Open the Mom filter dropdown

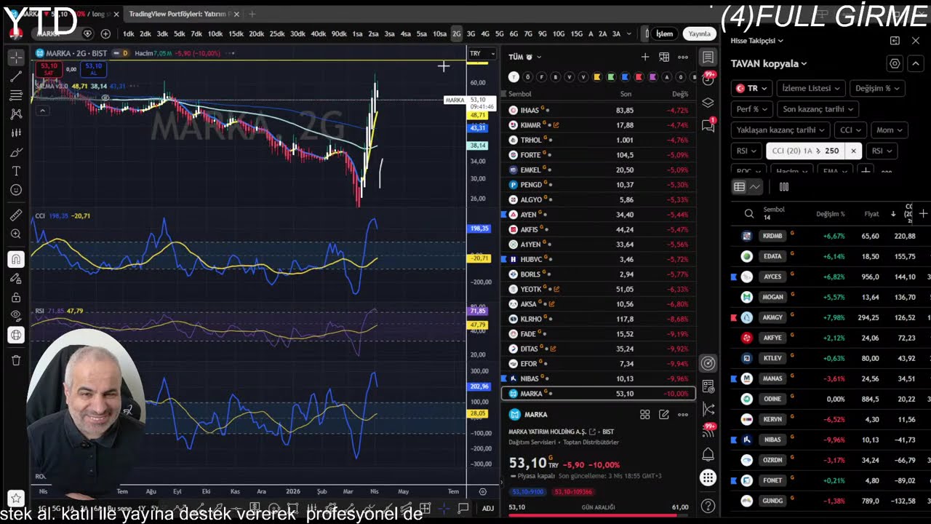click(889, 130)
